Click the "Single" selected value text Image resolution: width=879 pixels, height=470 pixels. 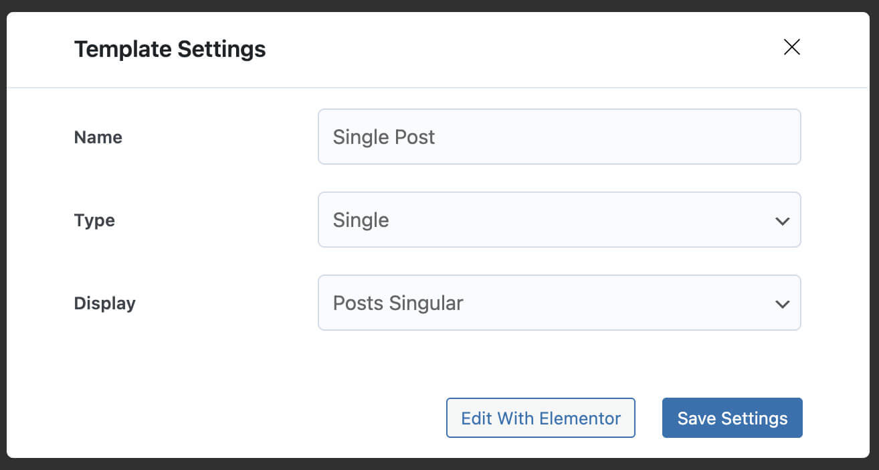coord(361,220)
